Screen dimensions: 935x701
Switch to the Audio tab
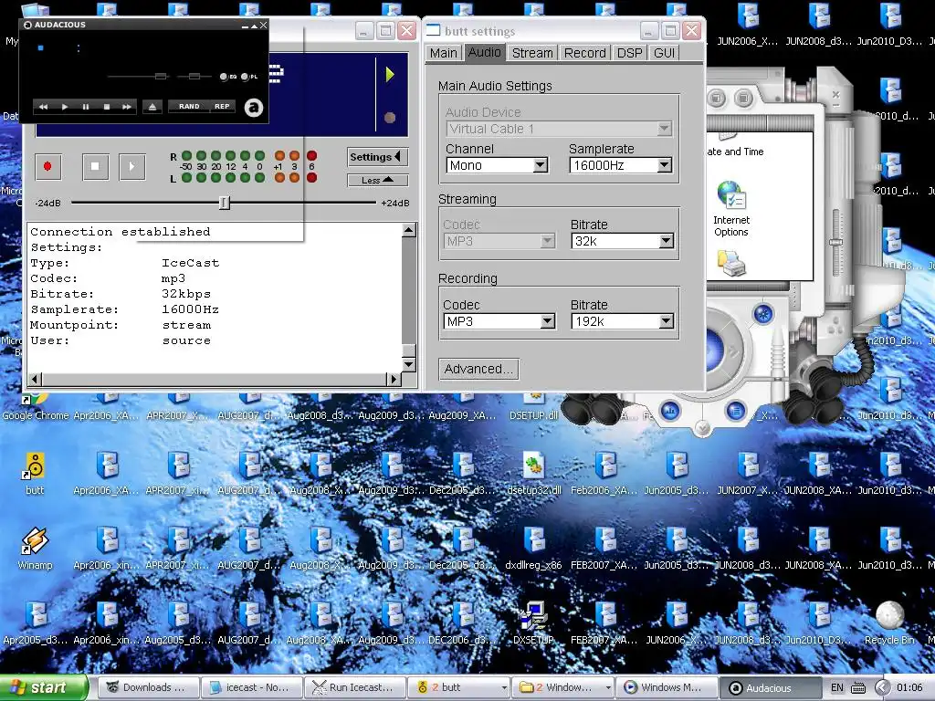point(485,52)
